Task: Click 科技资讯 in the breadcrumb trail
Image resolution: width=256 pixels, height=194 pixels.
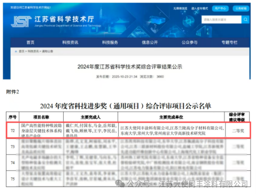Action: click(33, 51)
